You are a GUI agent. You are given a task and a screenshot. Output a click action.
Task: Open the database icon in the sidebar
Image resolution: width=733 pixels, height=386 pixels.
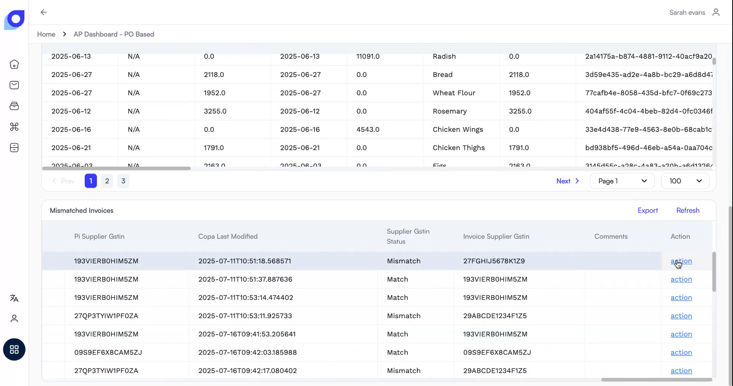click(14, 148)
